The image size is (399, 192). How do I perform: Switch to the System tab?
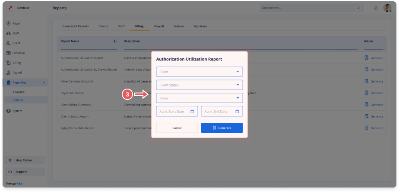coord(179,26)
